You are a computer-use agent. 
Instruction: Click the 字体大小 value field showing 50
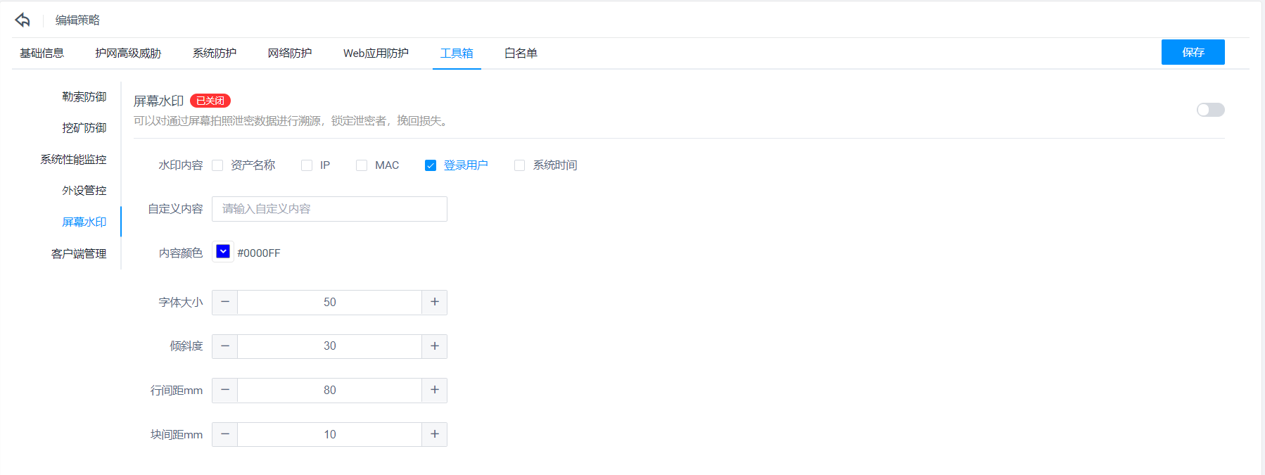[x=330, y=302]
